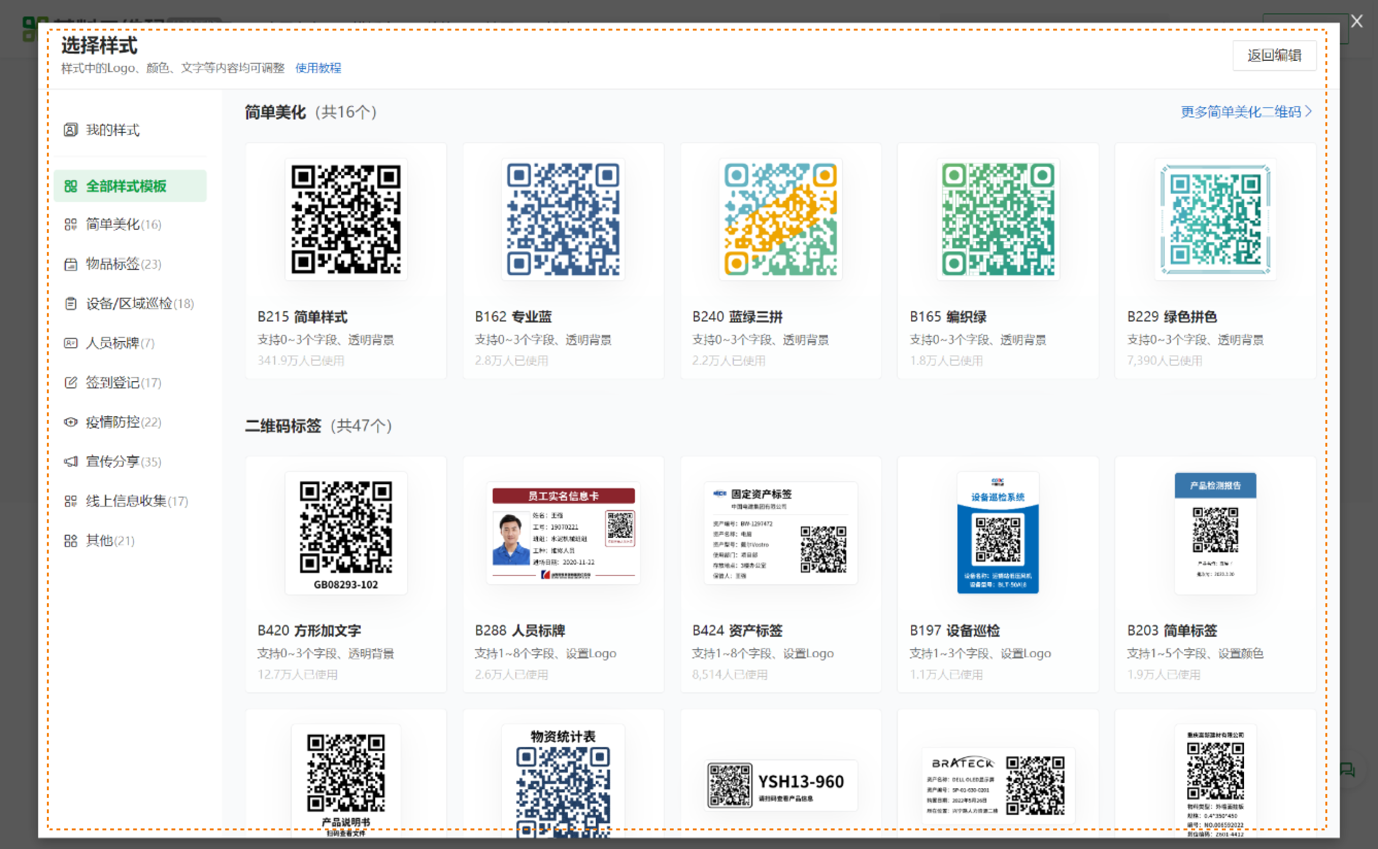Switch to 简单美化(16) category
This screenshot has width=1378, height=849.
130,225
